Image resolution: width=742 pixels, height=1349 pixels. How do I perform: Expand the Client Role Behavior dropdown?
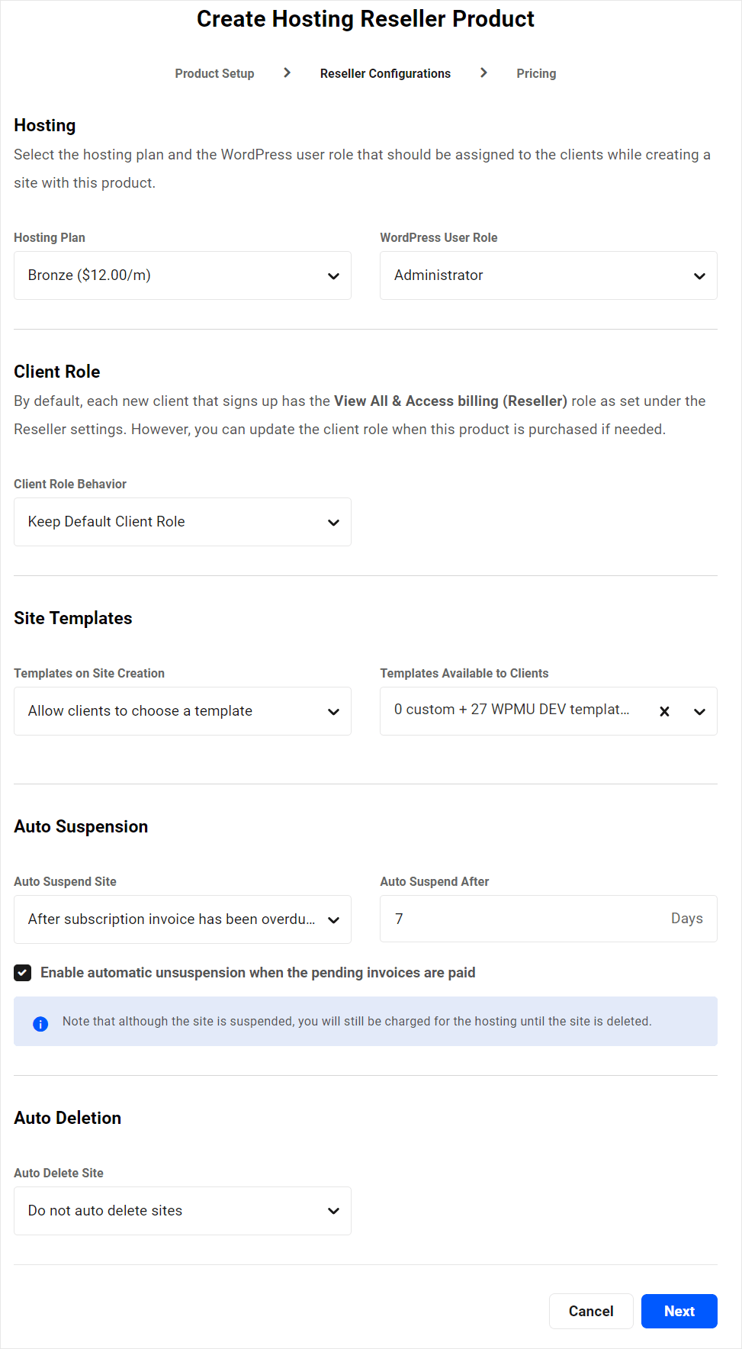click(x=182, y=522)
